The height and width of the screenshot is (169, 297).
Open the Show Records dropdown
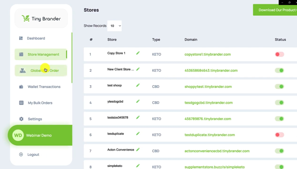(115, 26)
